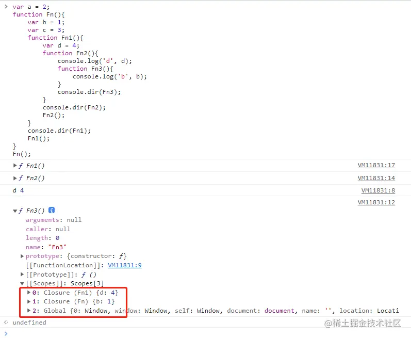Open source link VM11831:12
This screenshot has height=338, width=411.
(x=376, y=202)
